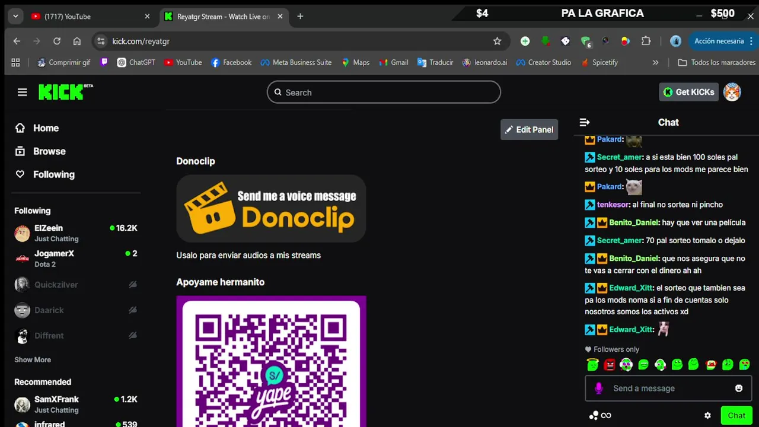Open Chrome three-dot menu
The width and height of the screenshot is (759, 427).
pyautogui.click(x=752, y=41)
